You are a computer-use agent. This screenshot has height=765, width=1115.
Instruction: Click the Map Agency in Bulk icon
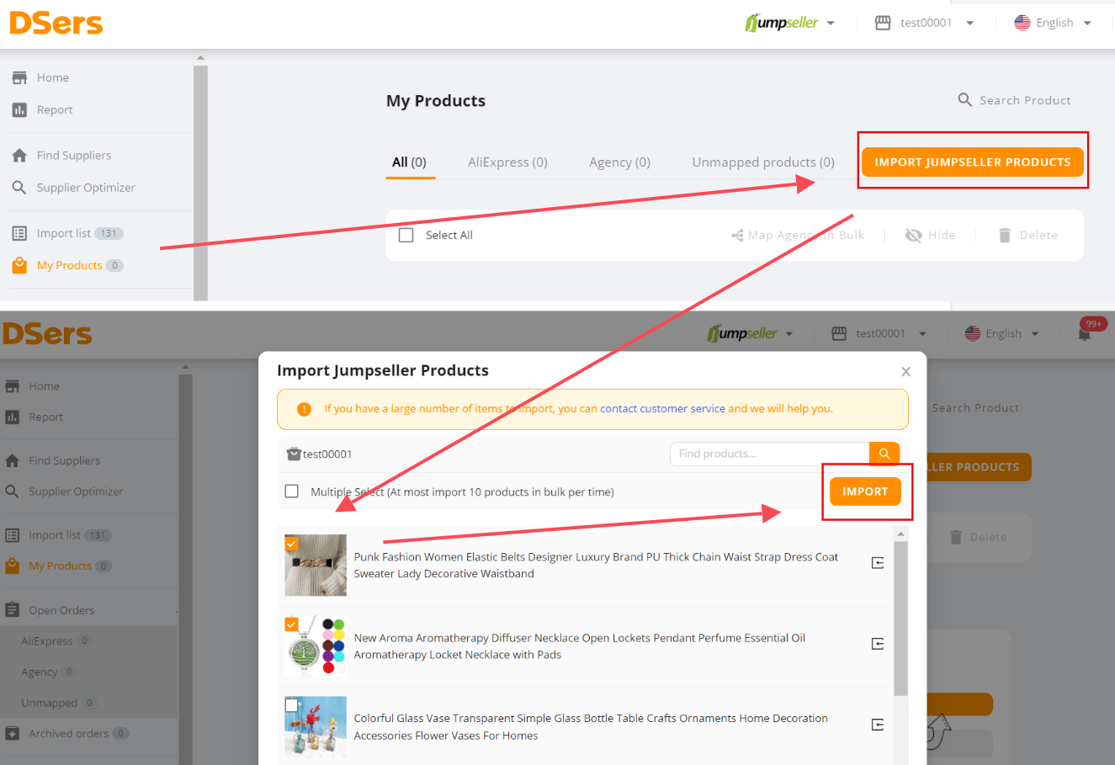737,236
